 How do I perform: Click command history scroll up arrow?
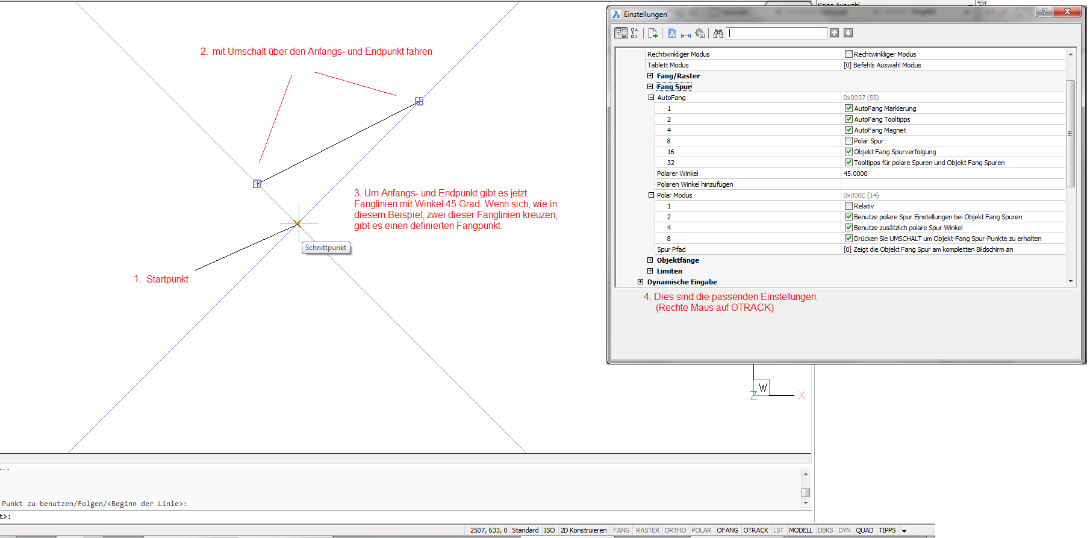(805, 474)
